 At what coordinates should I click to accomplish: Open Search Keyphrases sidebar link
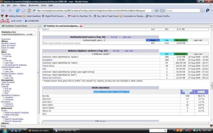(x=14, y=119)
